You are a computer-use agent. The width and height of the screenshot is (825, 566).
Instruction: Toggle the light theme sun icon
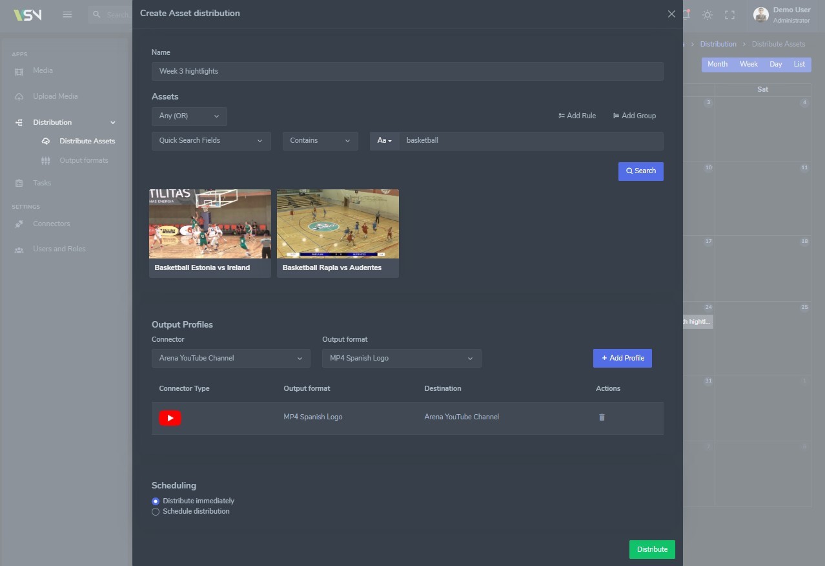pos(708,14)
